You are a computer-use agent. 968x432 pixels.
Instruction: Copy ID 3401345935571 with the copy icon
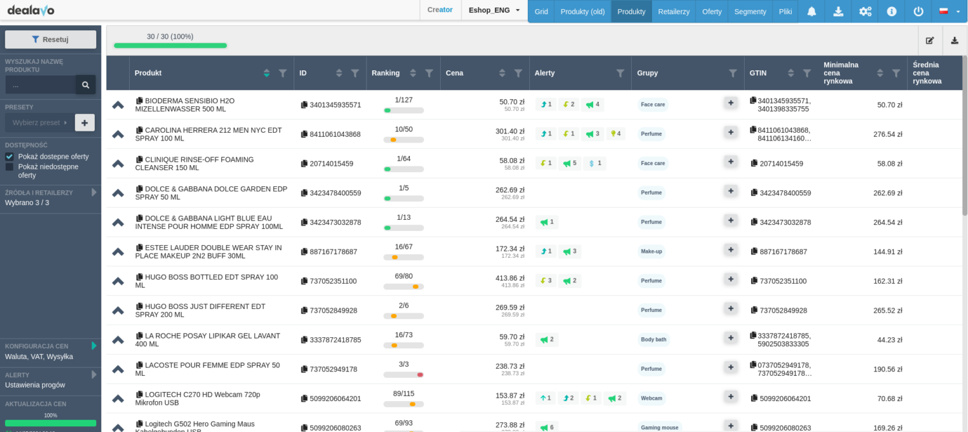click(x=304, y=104)
